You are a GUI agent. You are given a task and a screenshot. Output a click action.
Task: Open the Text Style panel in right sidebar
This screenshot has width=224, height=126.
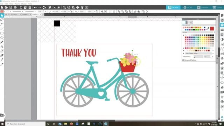tap(222, 44)
